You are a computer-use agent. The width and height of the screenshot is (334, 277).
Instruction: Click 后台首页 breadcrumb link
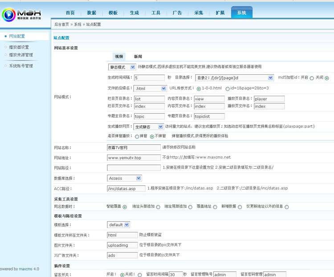click(x=61, y=24)
